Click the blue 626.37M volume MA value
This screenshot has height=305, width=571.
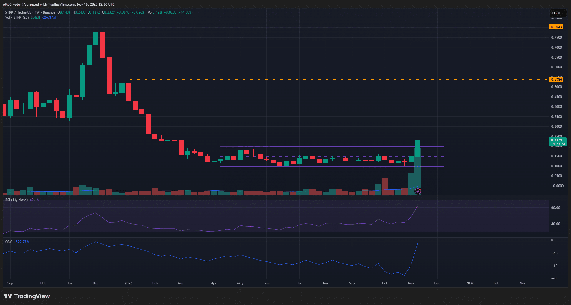point(49,17)
